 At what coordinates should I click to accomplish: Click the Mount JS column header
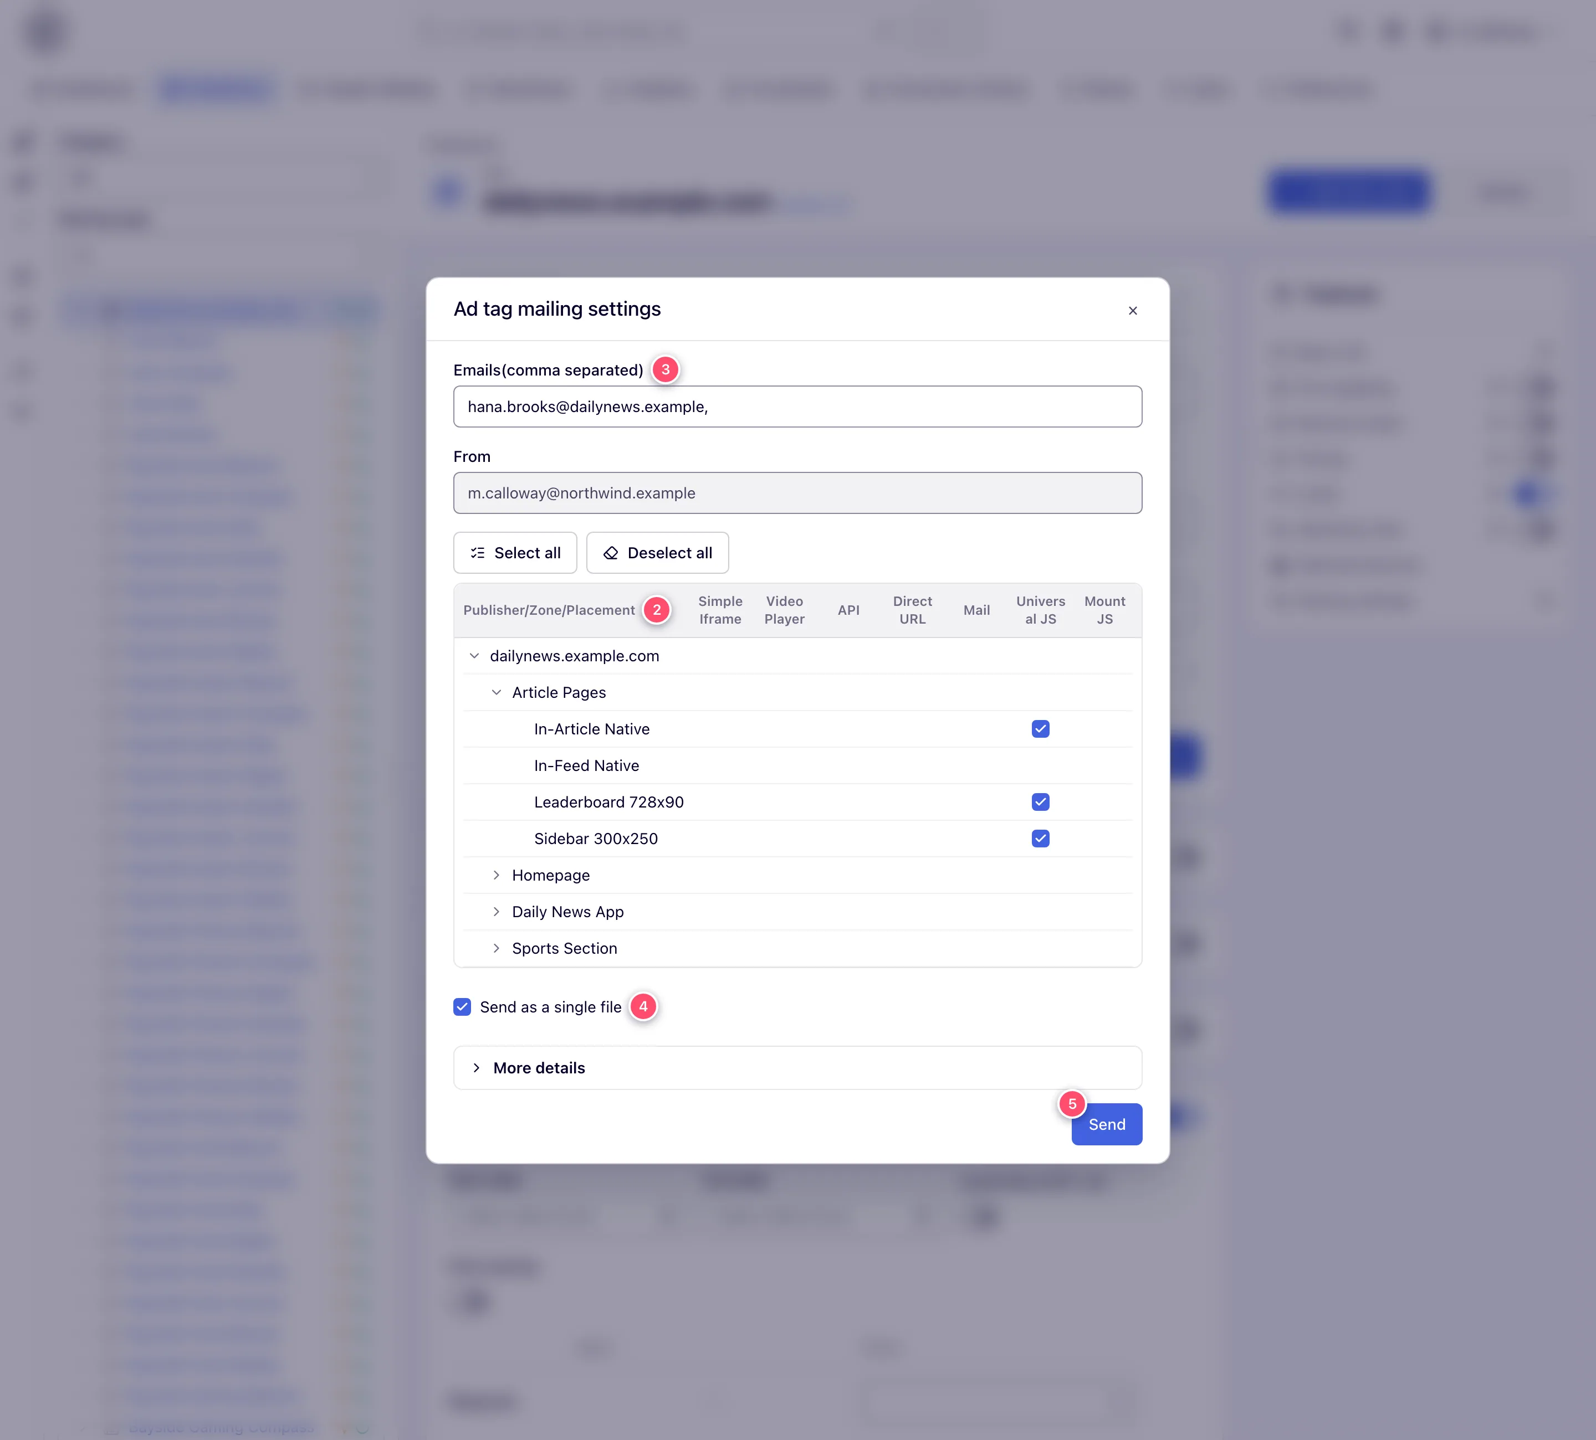pyautogui.click(x=1104, y=610)
